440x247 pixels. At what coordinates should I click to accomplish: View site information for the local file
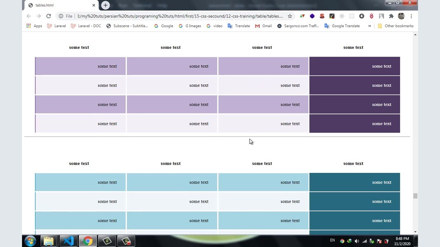pyautogui.click(x=61, y=16)
